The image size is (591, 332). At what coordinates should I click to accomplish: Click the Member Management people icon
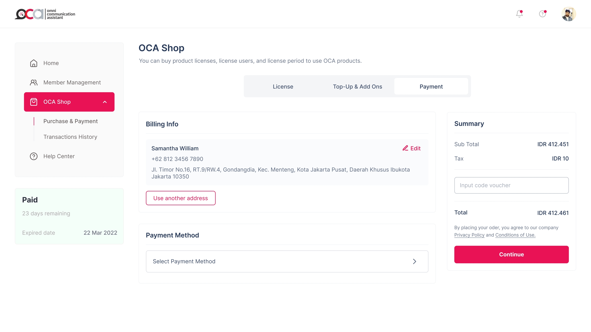[x=34, y=82]
